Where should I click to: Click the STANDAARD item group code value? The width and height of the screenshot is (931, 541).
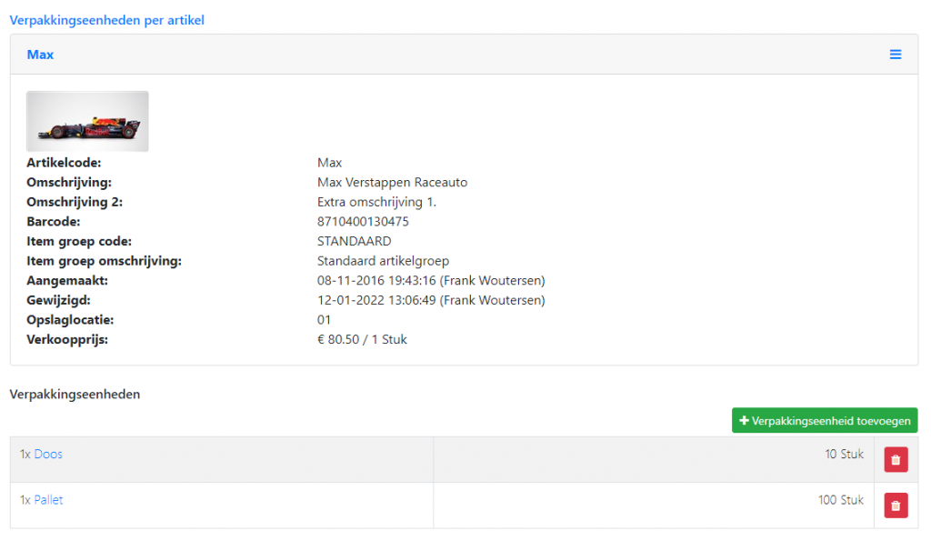tap(354, 241)
